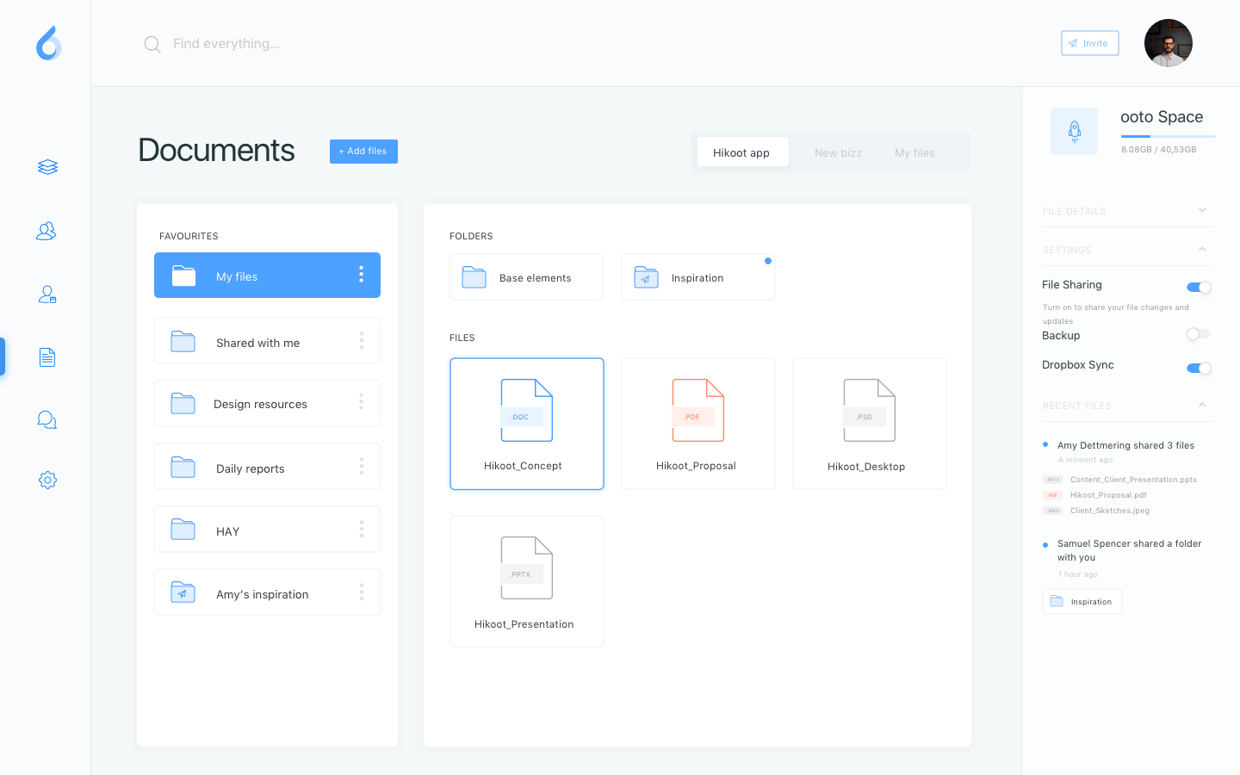Screen dimensions: 1240x775
Task: Switch to the New bizz tab
Action: (838, 152)
